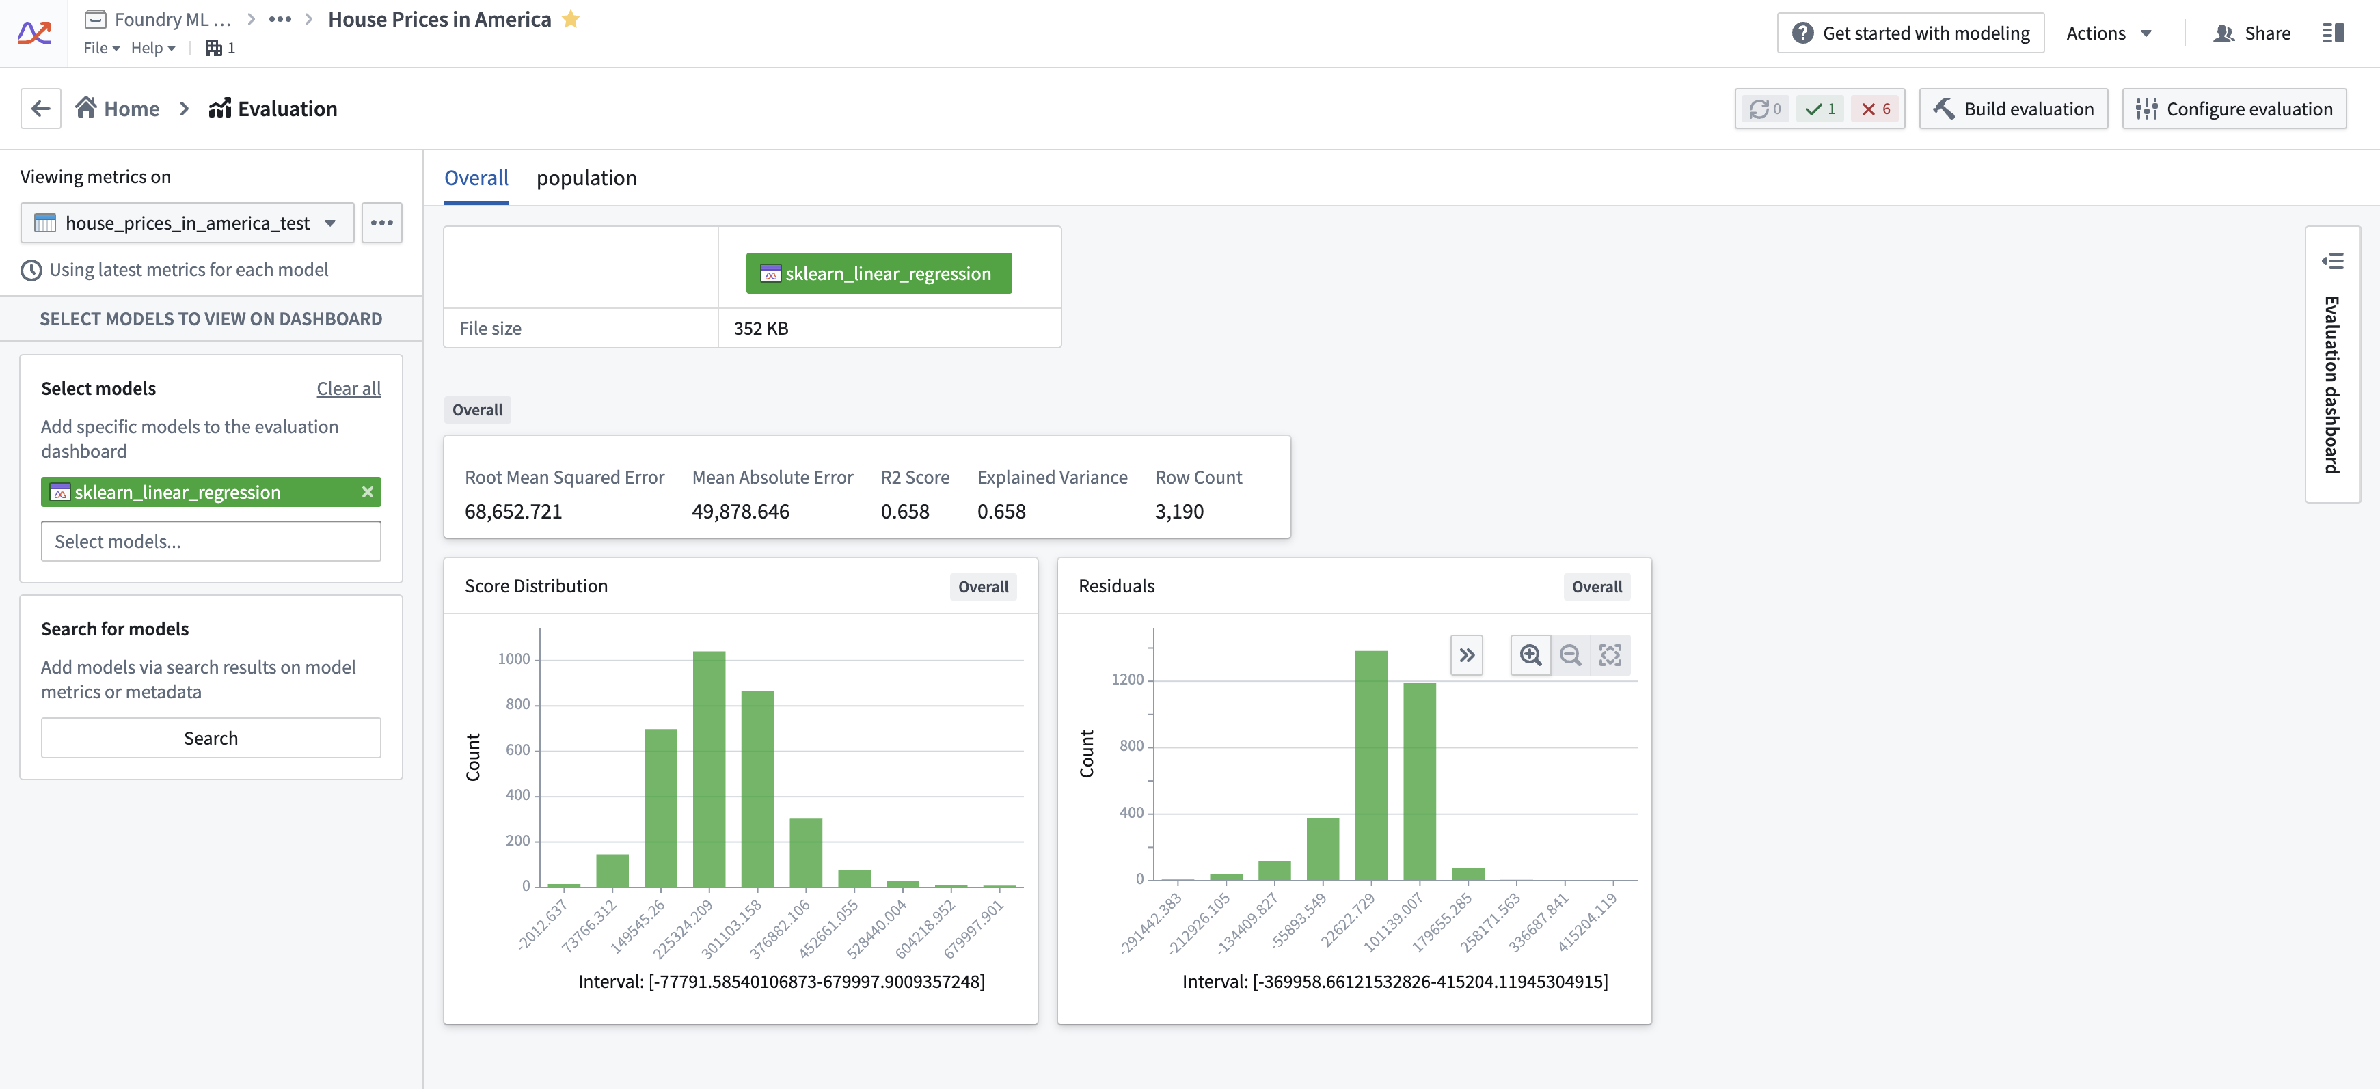Click the sklearn_linear_regression table header tag
The image size is (2380, 1089).
[x=878, y=273]
